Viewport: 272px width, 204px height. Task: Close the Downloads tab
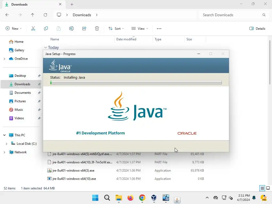[x=60, y=4]
